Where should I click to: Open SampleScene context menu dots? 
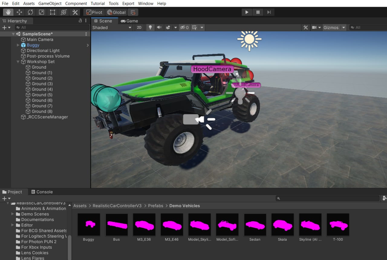(86, 34)
